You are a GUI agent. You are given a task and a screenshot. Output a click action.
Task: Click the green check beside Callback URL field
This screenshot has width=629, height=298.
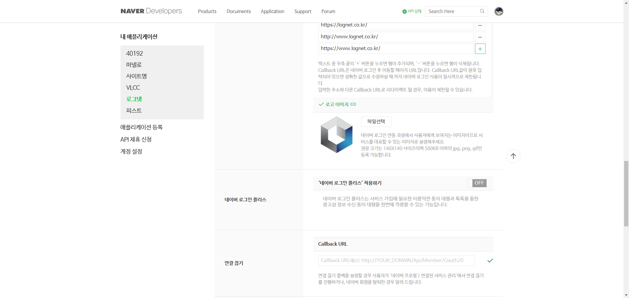click(490, 261)
